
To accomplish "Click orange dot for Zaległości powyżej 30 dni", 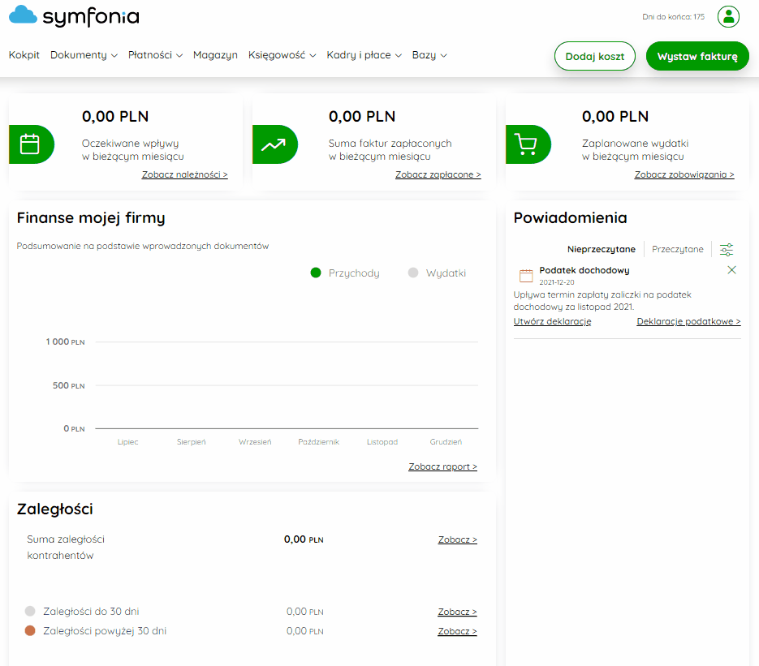I will [30, 630].
